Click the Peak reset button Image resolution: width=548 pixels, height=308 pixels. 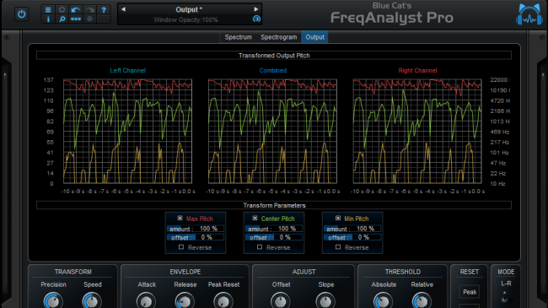(470, 292)
